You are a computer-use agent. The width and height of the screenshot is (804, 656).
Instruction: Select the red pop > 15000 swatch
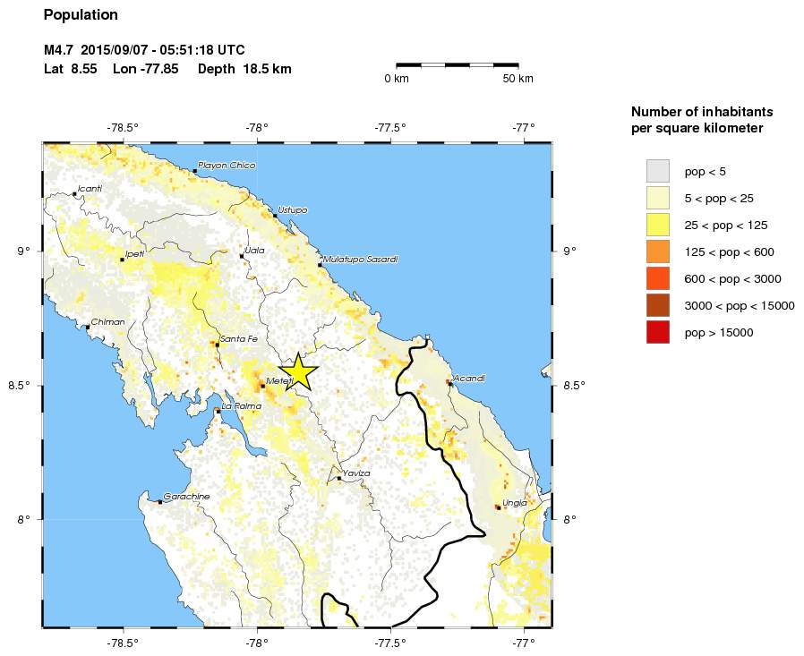click(657, 332)
